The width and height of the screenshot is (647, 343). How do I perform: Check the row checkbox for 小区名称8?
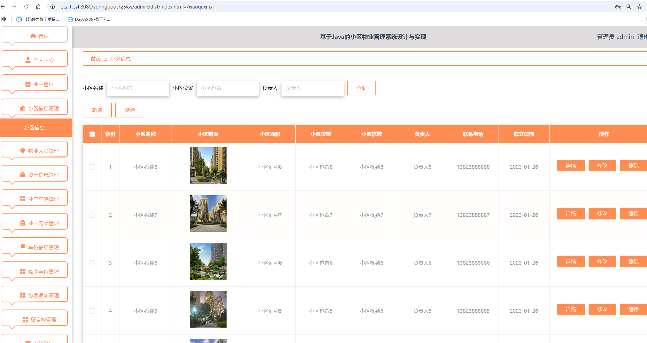[x=92, y=167]
